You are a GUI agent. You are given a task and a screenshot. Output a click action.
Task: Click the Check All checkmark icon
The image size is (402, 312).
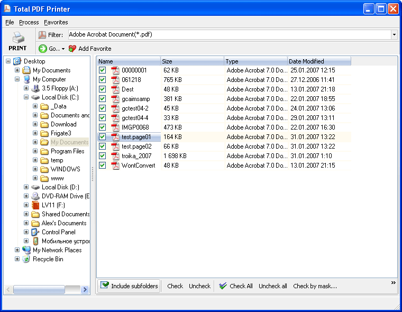[x=223, y=286]
